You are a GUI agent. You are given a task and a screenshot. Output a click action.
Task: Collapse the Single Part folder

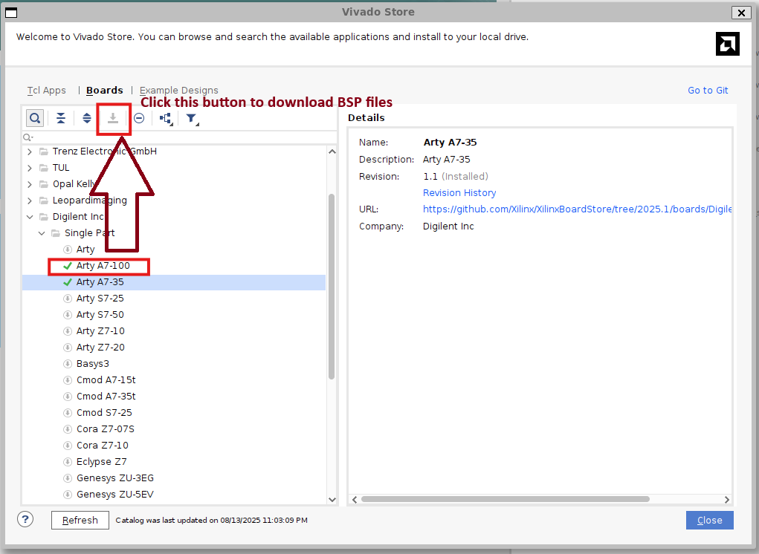click(42, 233)
